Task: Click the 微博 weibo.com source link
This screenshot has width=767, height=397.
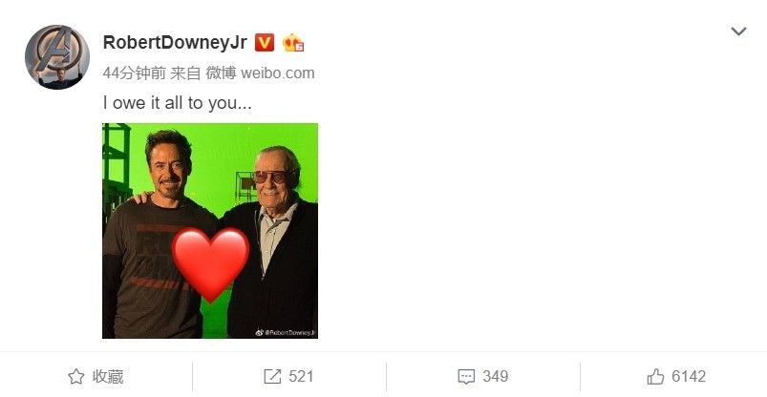Action: pyautogui.click(x=260, y=73)
